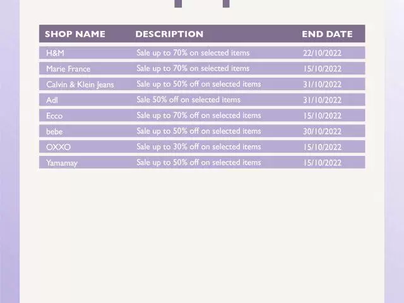Click the SHOP NAME column header
Viewport: 404px width, 303px height.
tap(75, 34)
